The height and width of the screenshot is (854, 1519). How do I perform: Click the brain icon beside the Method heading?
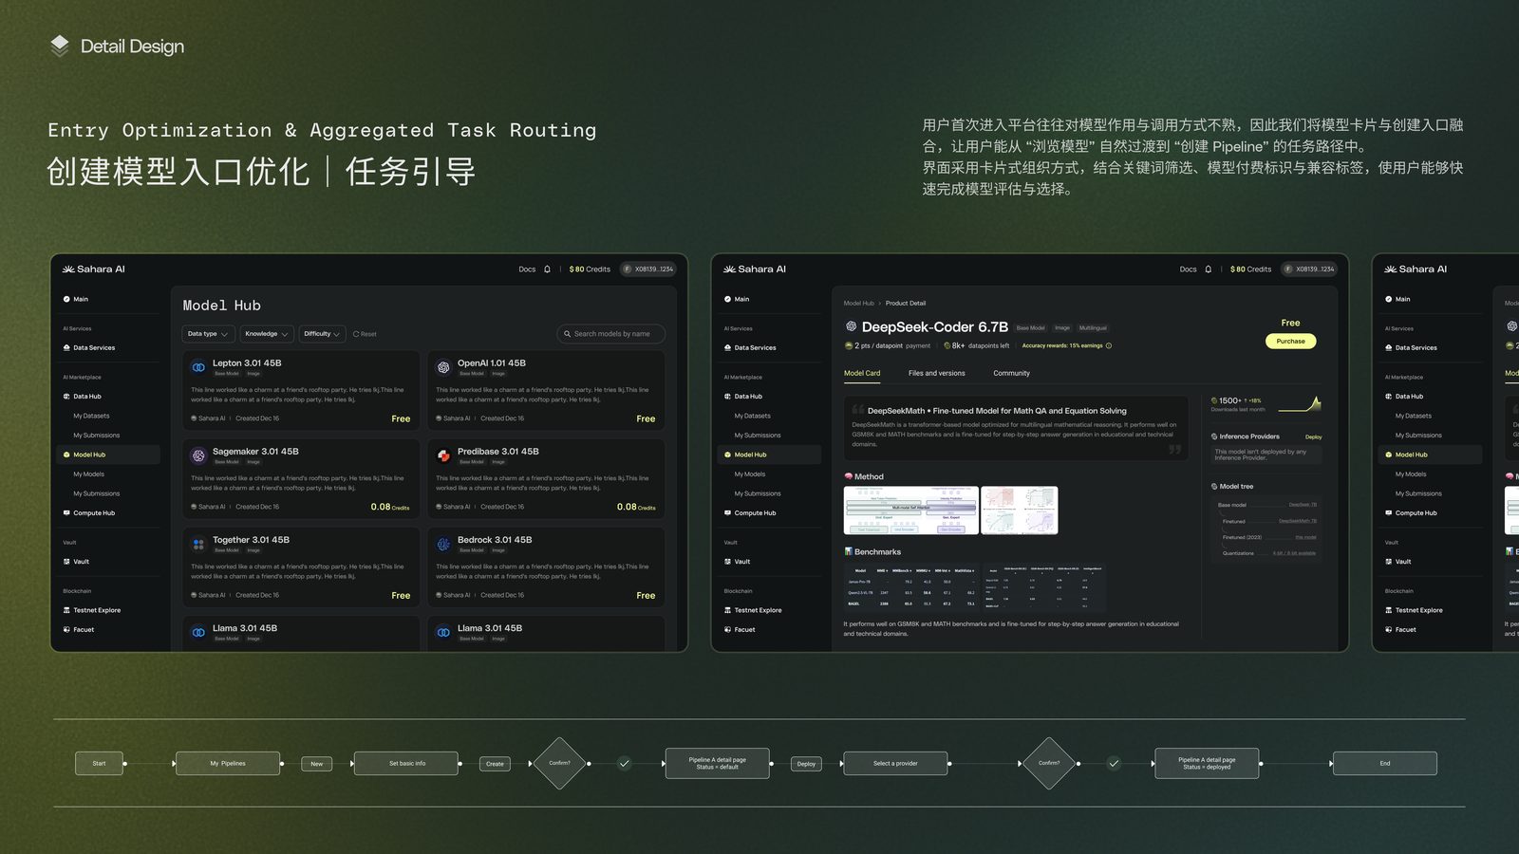[x=848, y=476]
